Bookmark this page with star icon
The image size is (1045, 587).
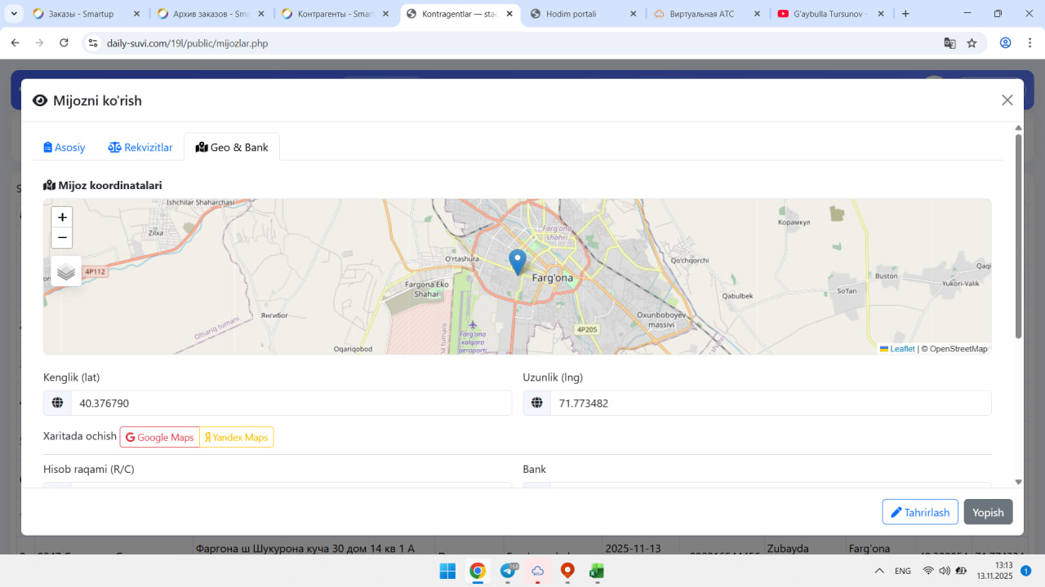click(972, 43)
